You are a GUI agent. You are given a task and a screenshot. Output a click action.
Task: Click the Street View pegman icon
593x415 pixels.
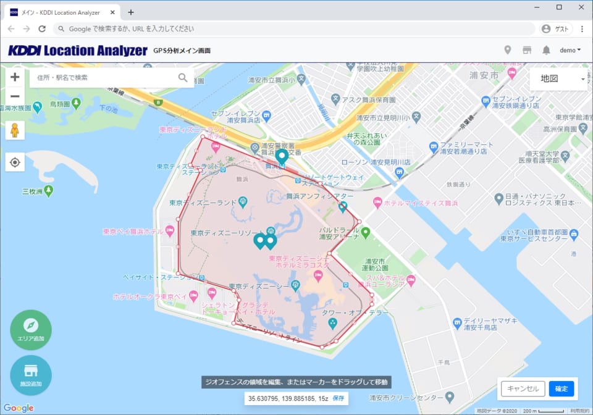click(x=15, y=130)
